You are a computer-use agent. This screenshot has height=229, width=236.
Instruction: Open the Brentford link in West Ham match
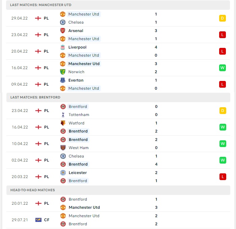pos(78,140)
